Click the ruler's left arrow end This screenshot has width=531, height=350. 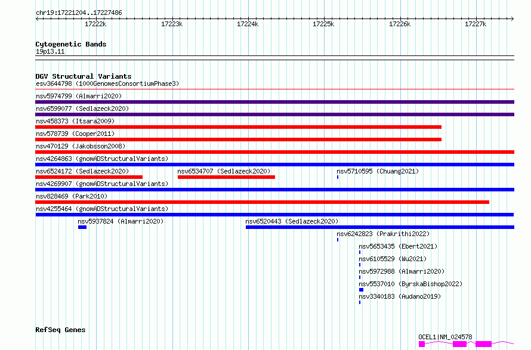pos(38,18)
